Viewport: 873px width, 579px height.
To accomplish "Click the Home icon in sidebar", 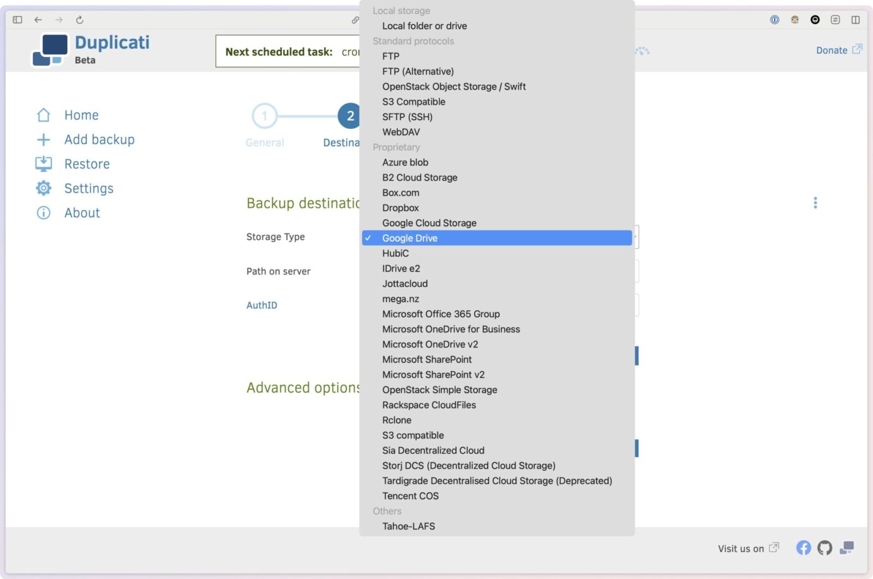I will coord(44,115).
